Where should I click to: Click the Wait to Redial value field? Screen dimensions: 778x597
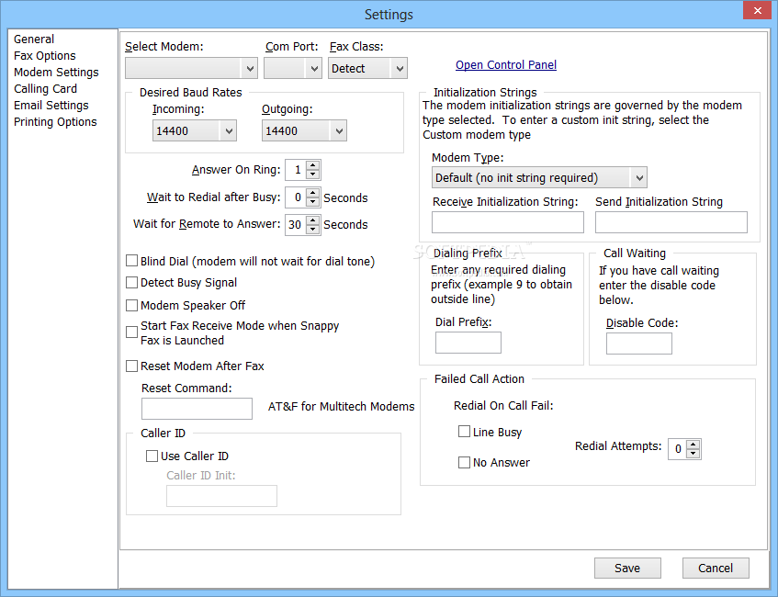[296, 197]
